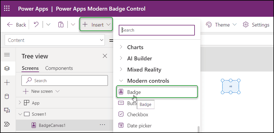This screenshot has width=274, height=133.
Task: Insert the Date picker control
Action: tap(139, 126)
